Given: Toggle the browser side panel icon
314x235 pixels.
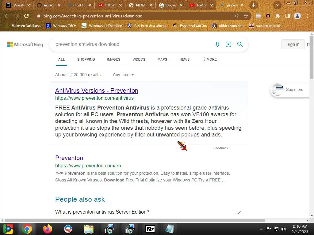Looking at the screenshot, I should (x=288, y=16).
